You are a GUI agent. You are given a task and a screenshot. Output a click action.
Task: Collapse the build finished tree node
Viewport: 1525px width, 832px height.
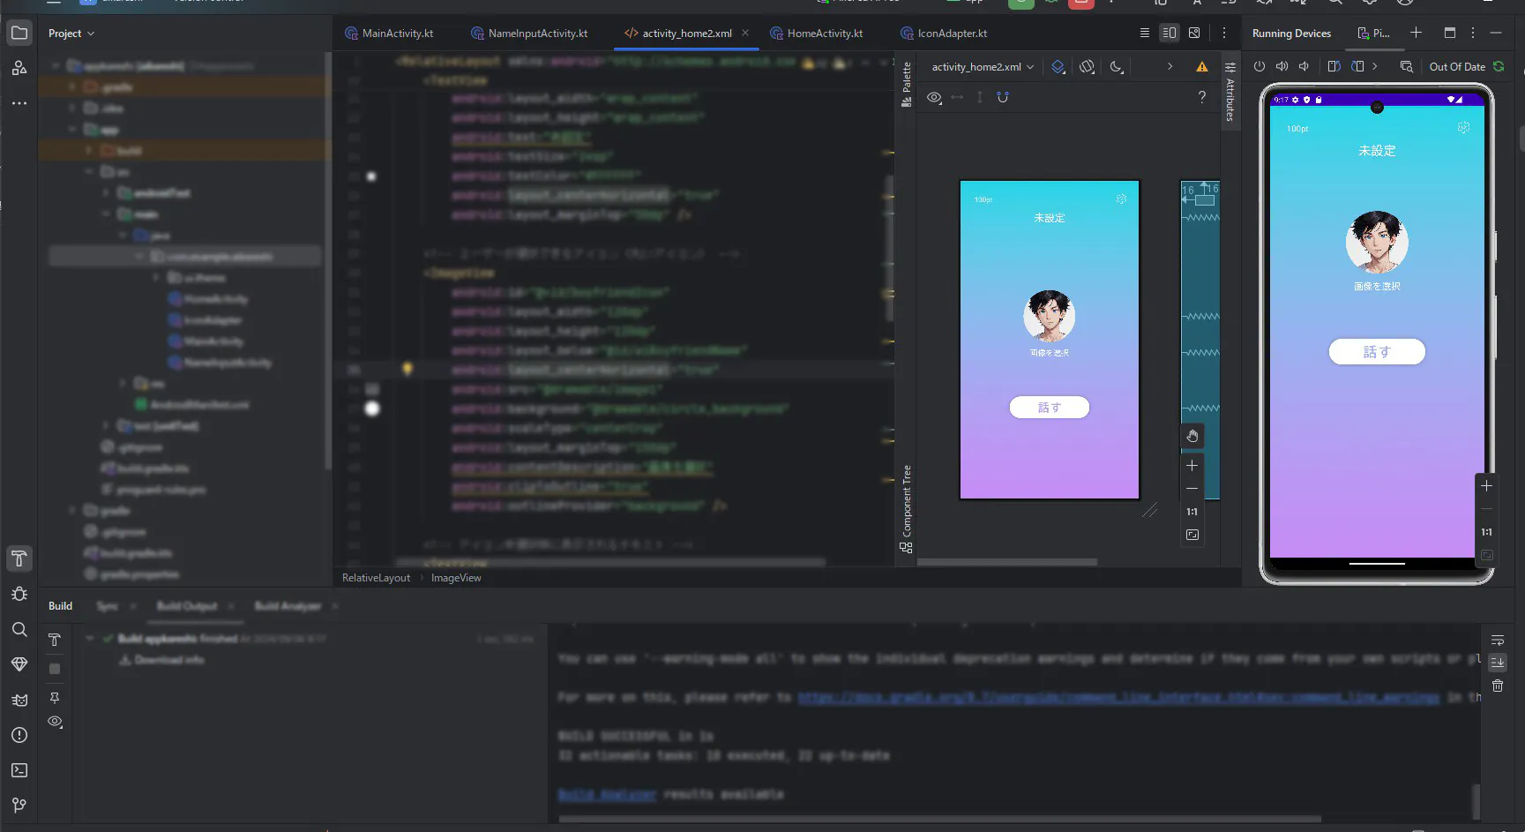[90, 638]
